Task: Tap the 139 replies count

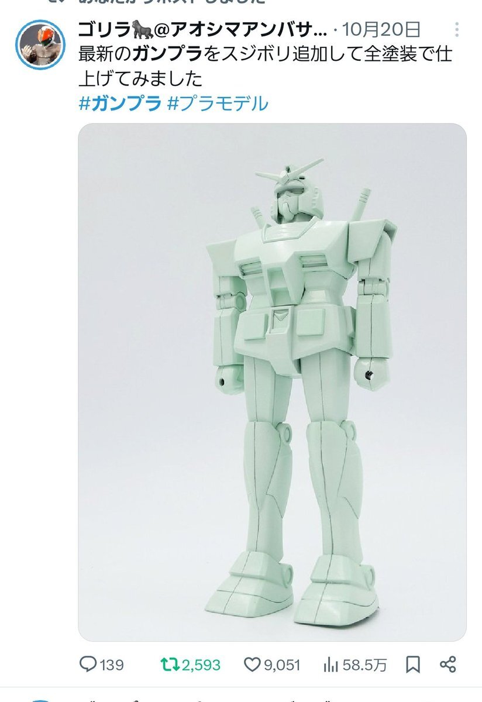Action: [x=112, y=665]
